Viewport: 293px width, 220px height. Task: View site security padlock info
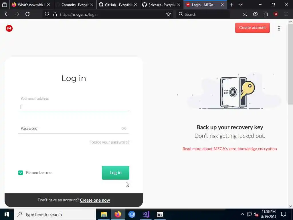coord(55,14)
